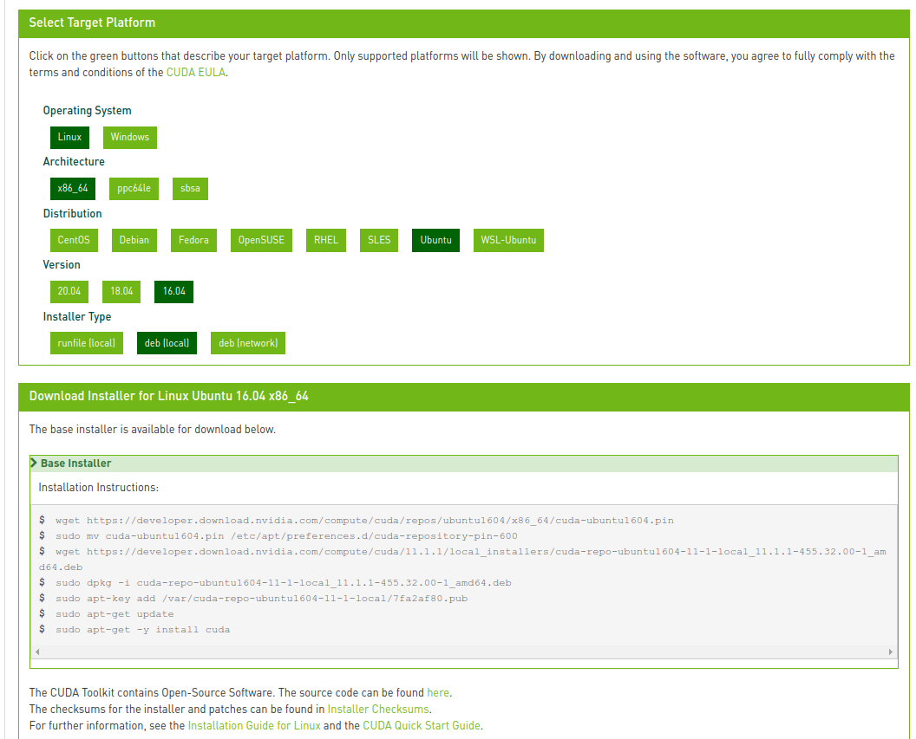Viewport: 916px width, 739px height.
Task: Click the 'Operating System' label
Action: point(87,111)
